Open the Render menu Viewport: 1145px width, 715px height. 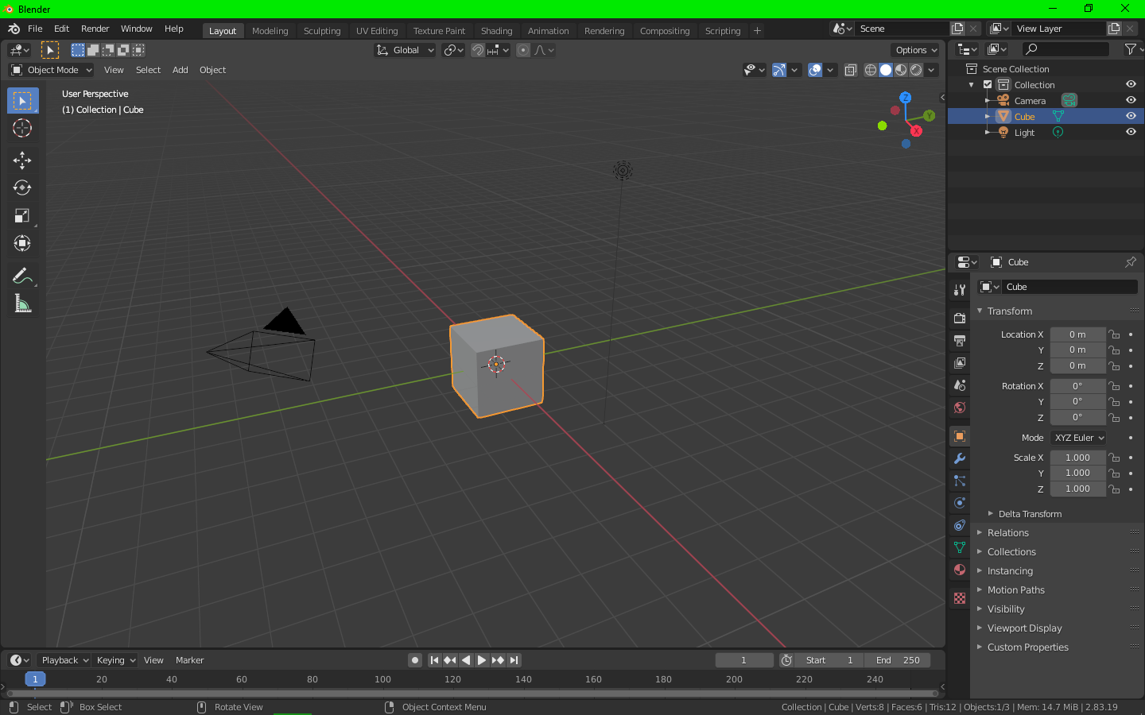(95, 29)
